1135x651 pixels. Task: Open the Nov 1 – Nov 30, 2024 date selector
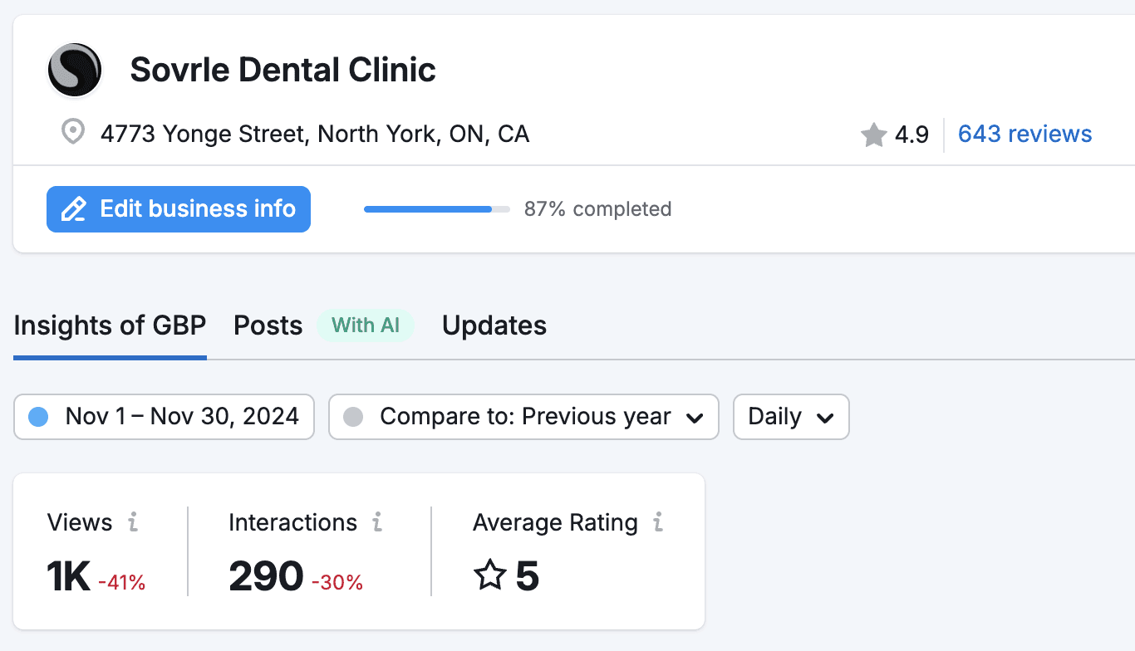[x=164, y=416]
